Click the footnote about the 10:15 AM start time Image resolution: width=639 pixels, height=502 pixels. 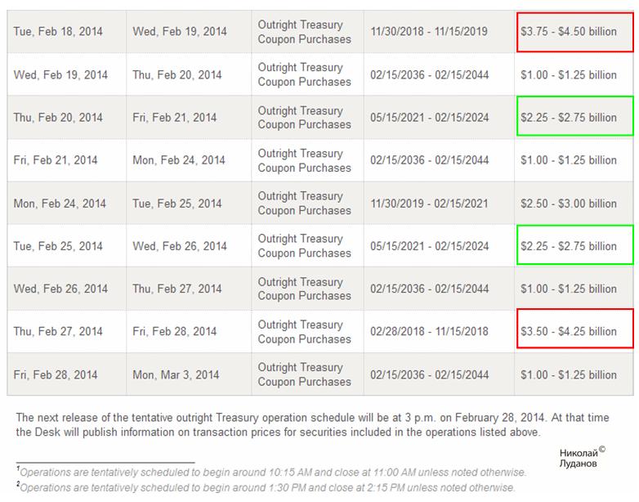pyautogui.click(x=272, y=473)
